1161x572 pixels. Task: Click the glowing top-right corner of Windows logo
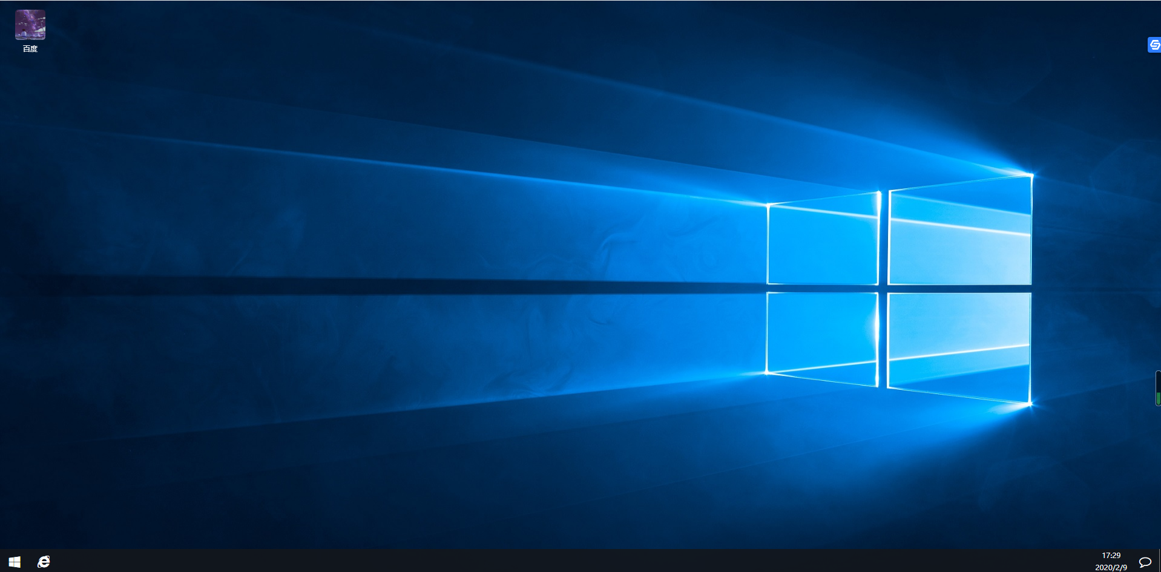[1031, 175]
